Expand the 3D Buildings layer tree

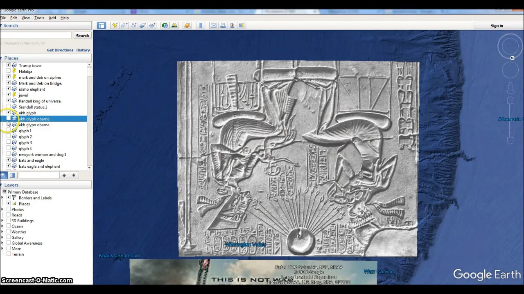[x=2, y=220]
